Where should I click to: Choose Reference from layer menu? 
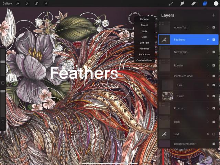click(144, 54)
